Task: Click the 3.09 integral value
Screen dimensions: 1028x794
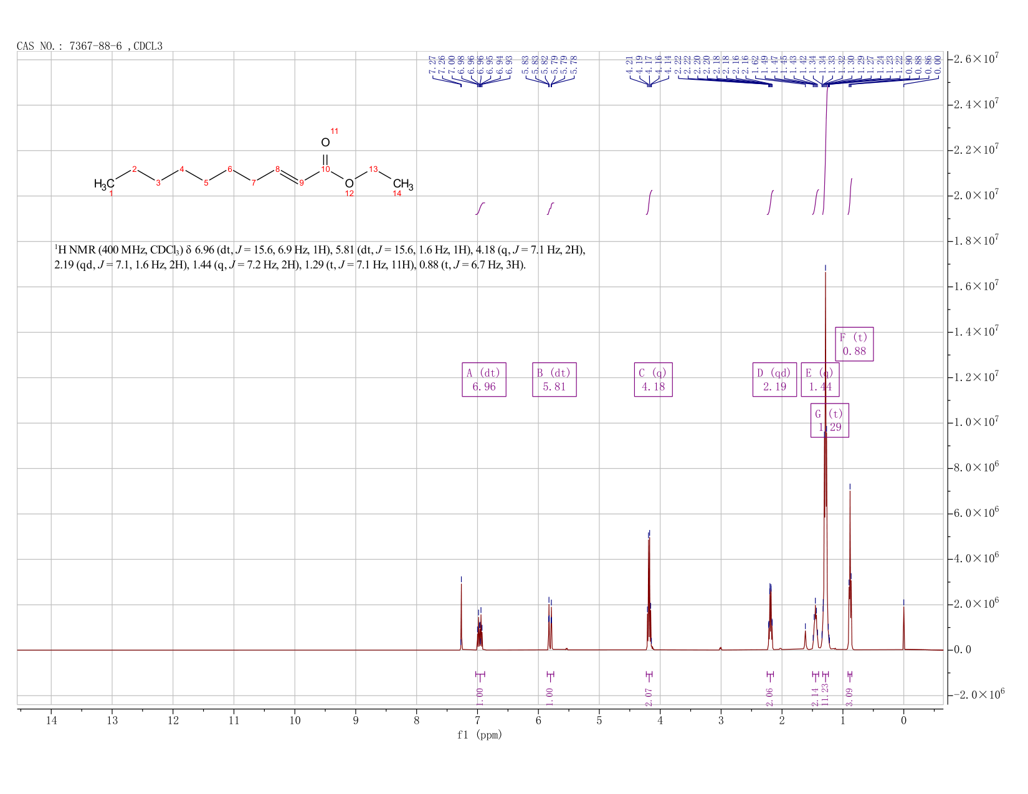Action: pyautogui.click(x=849, y=697)
